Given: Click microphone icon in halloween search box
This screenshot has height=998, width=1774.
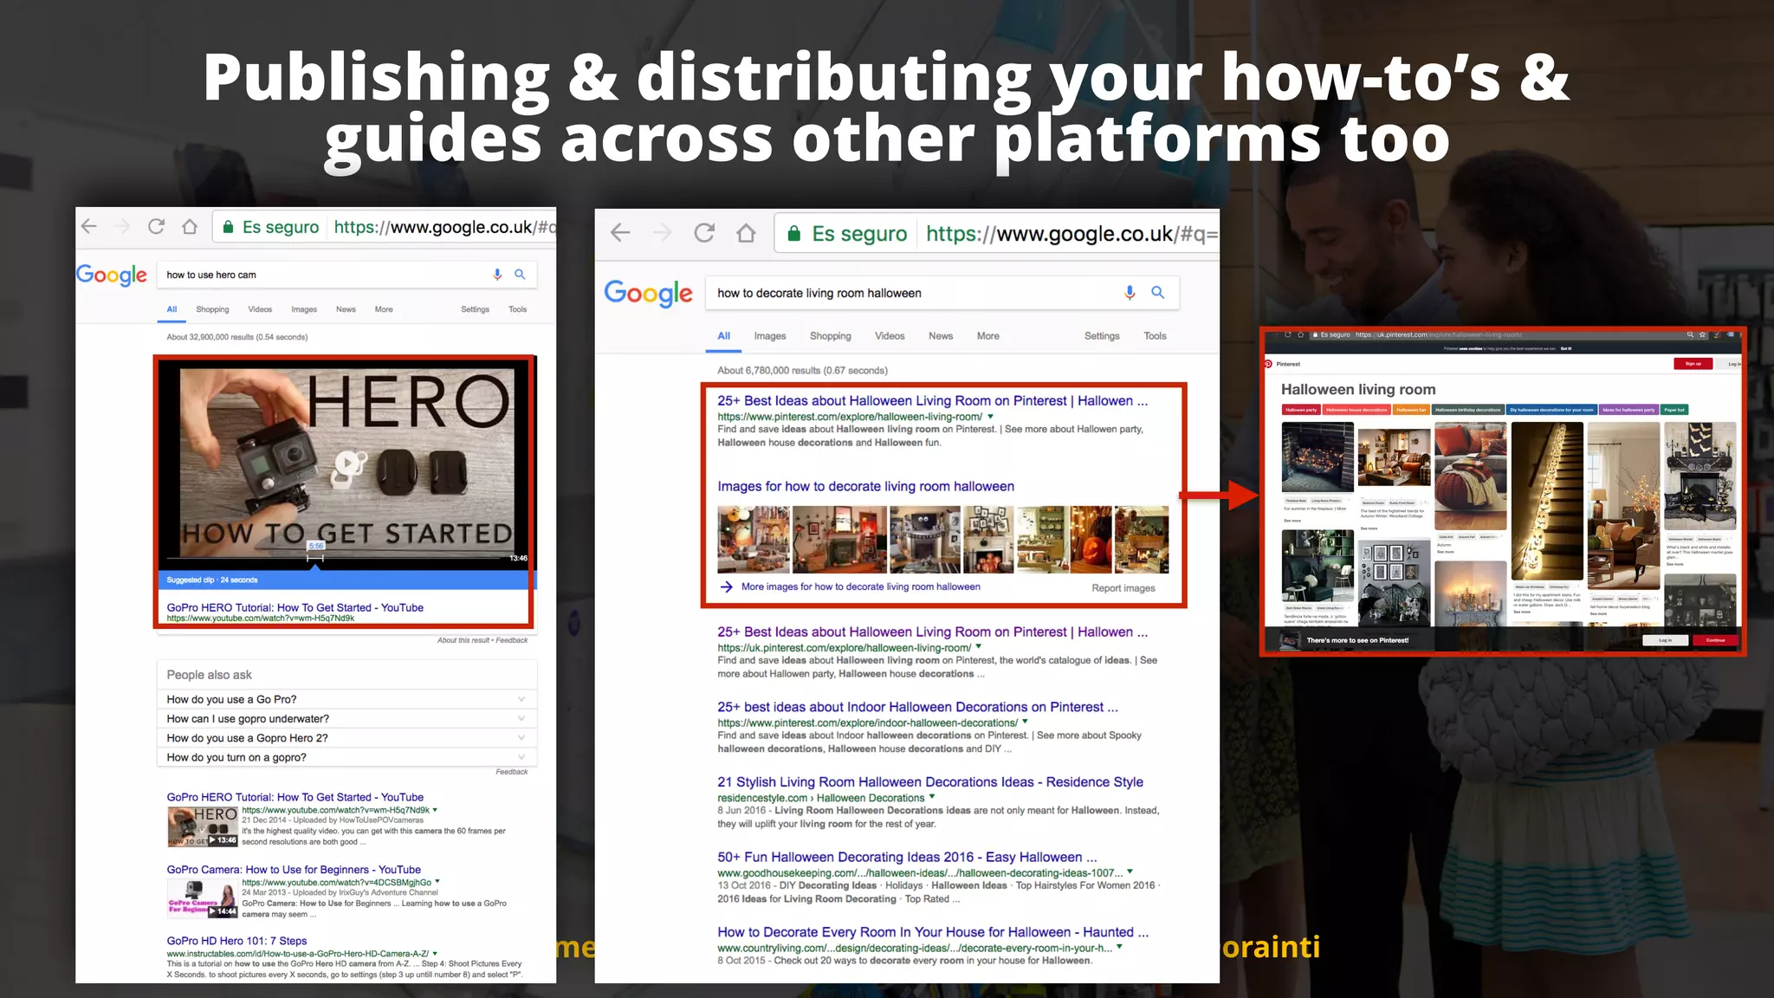Looking at the screenshot, I should [1130, 293].
